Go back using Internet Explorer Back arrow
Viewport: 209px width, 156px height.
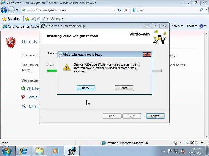click(4, 10)
